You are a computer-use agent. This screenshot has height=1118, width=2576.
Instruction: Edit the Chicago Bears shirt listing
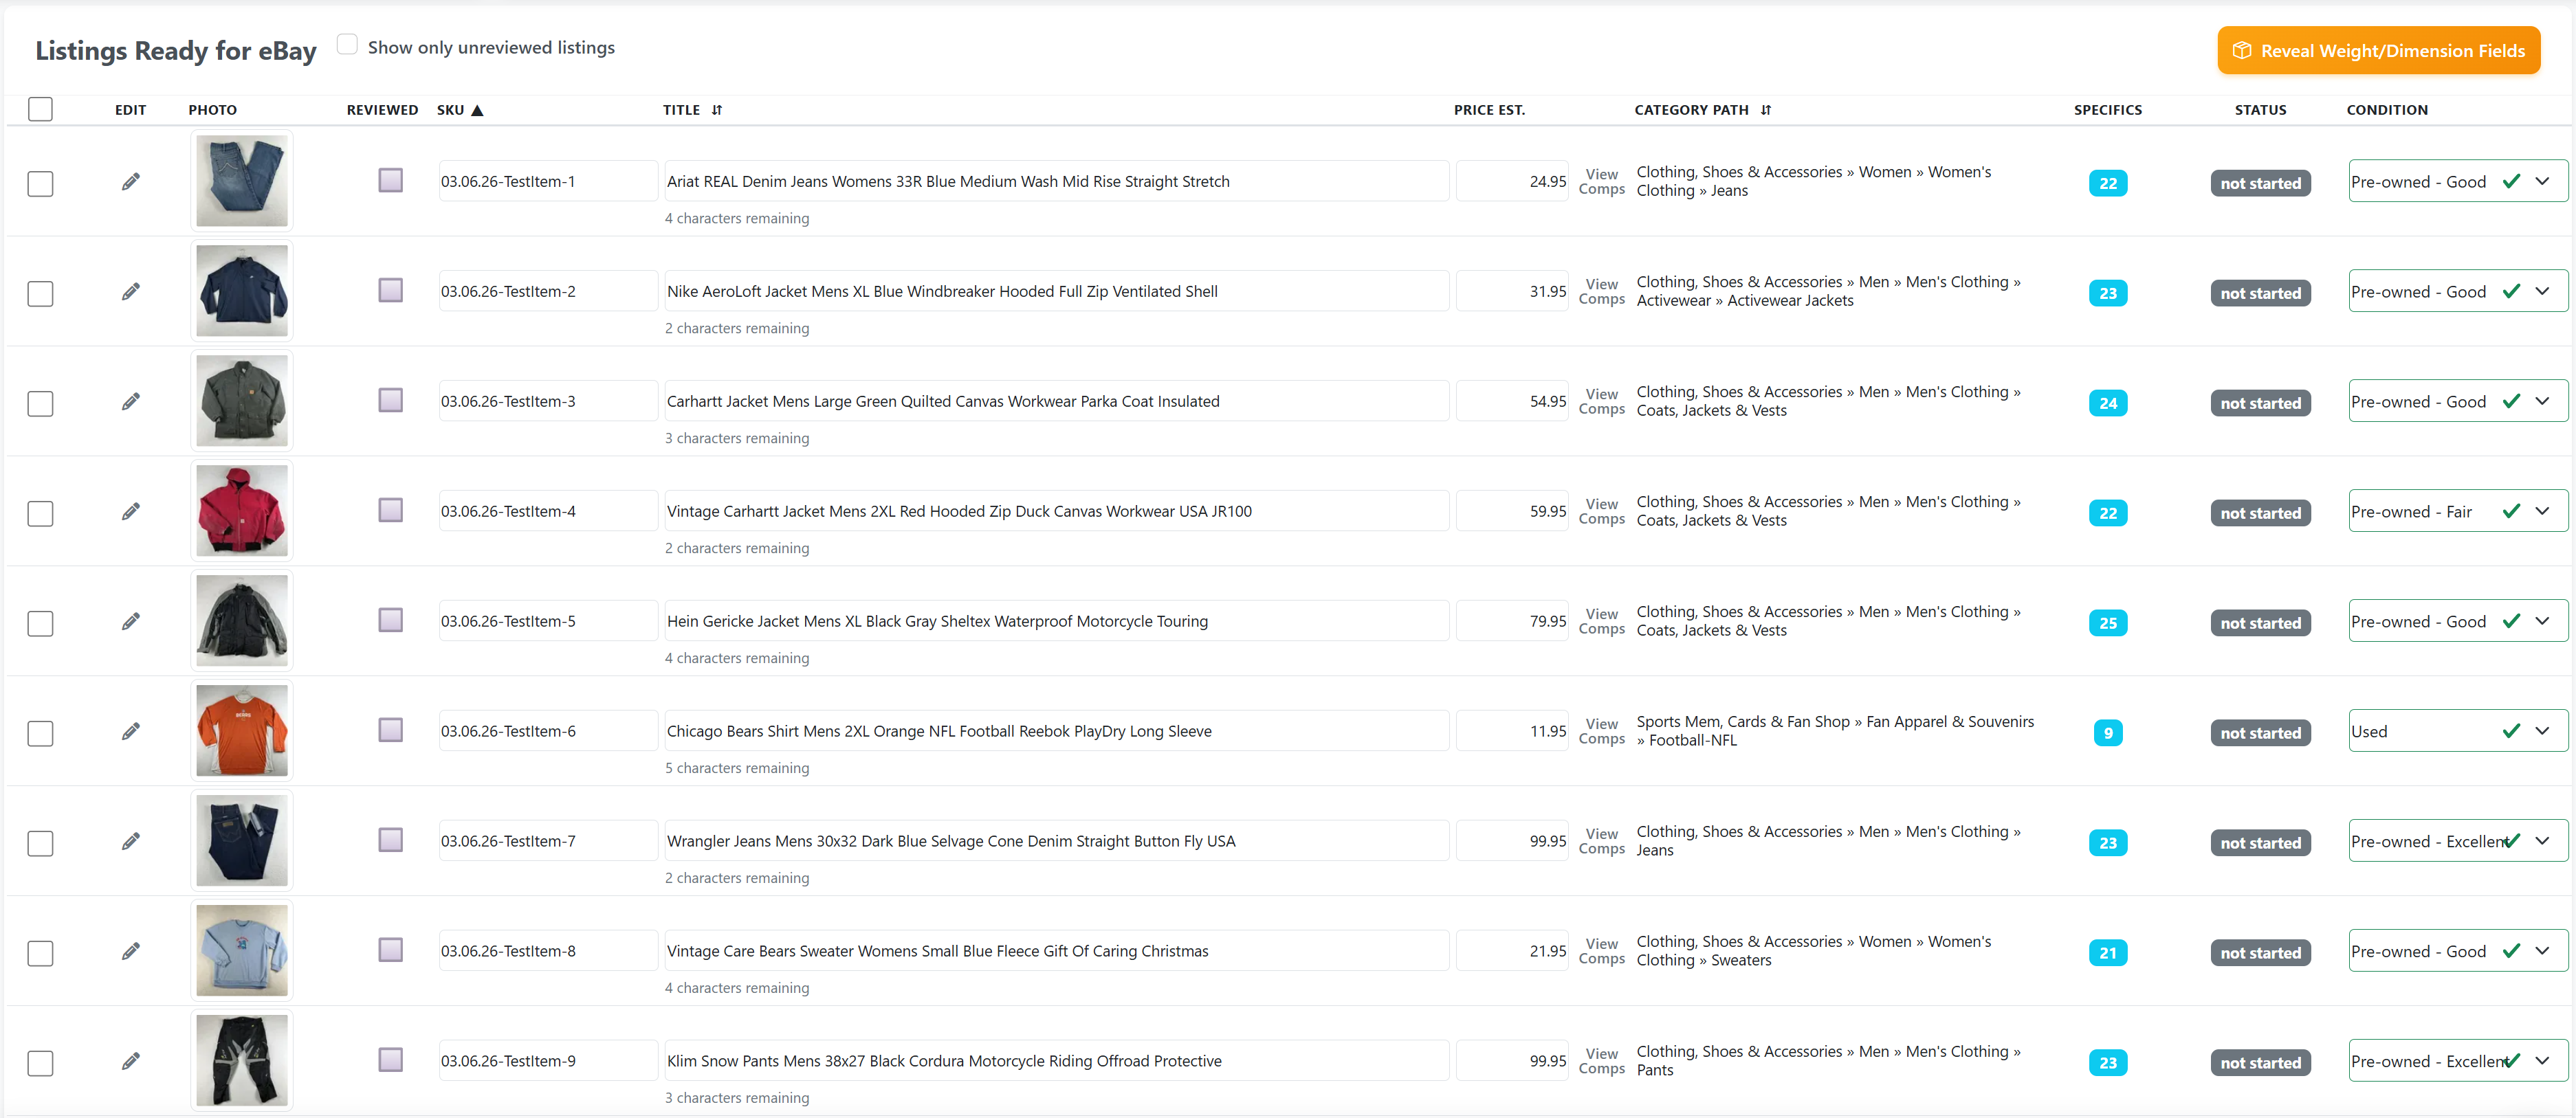pyautogui.click(x=131, y=730)
